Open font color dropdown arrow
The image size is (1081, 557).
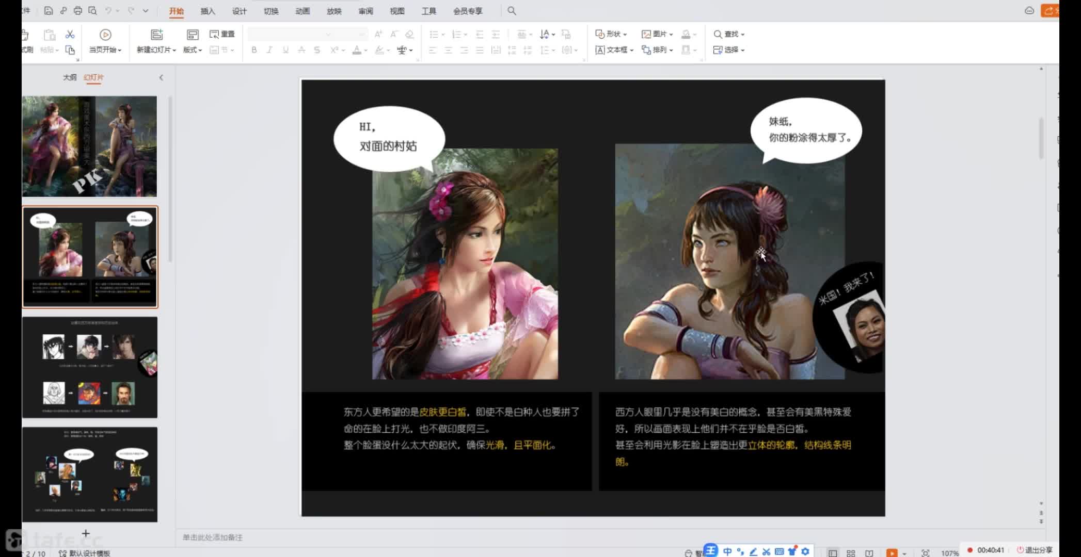tap(365, 50)
